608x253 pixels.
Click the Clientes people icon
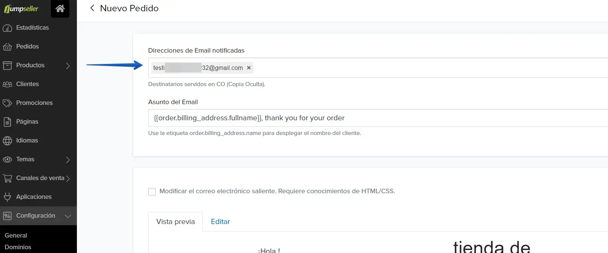7,84
